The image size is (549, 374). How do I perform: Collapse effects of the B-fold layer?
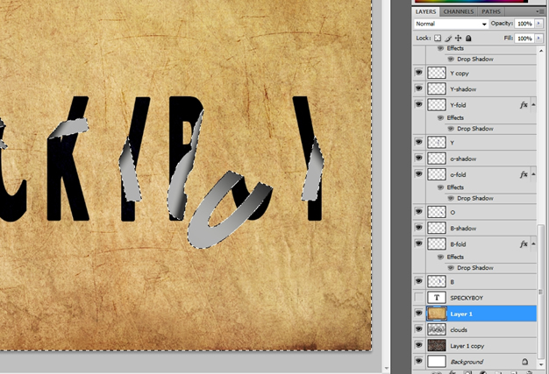[533, 244]
